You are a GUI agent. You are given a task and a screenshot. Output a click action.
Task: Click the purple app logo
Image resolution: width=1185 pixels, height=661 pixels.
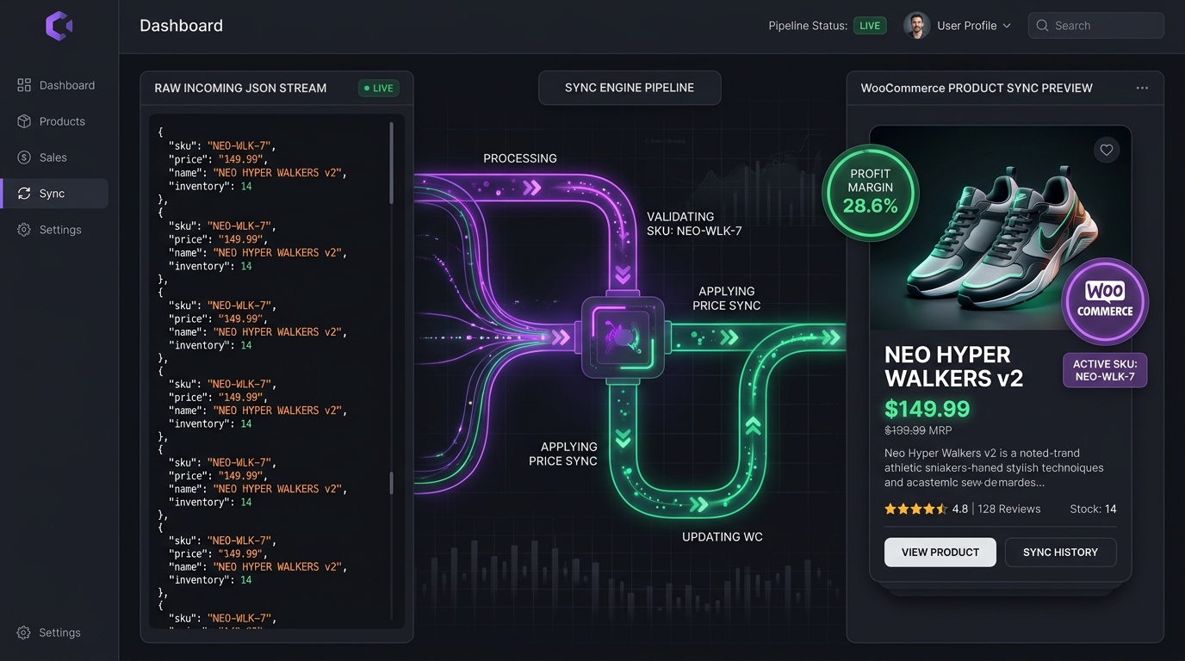(59, 26)
